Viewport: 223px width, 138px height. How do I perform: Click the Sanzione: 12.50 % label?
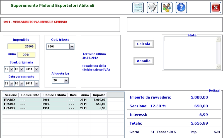pos(148,106)
